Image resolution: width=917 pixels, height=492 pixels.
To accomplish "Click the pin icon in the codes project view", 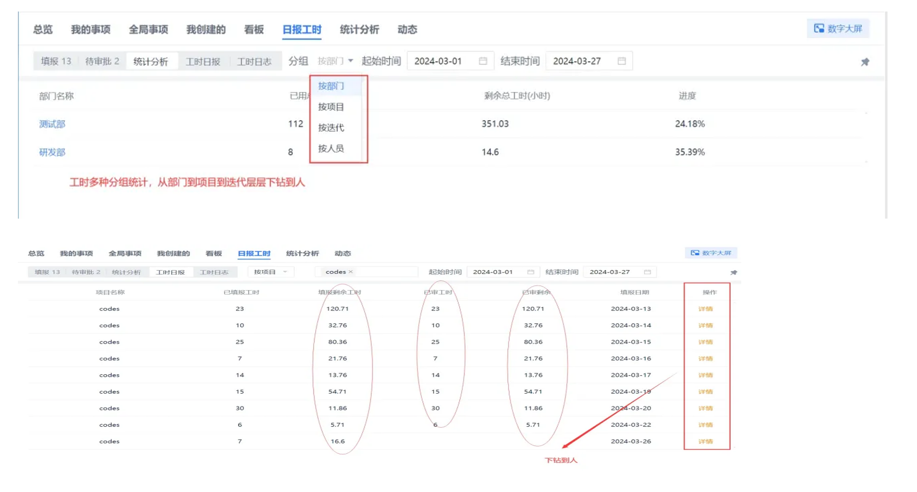I will pyautogui.click(x=734, y=272).
